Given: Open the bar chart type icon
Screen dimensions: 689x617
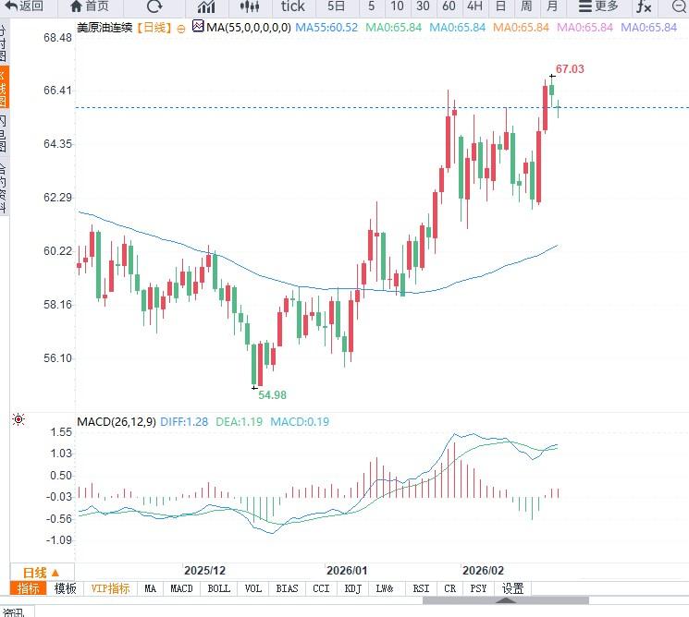Looking at the screenshot, I should click(206, 6).
